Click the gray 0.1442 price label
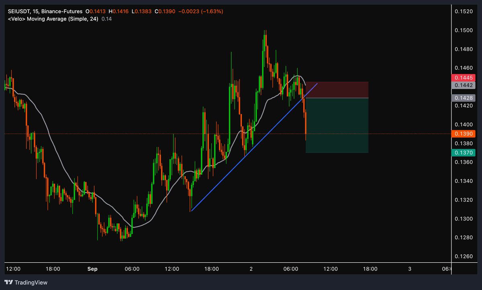 pos(464,85)
